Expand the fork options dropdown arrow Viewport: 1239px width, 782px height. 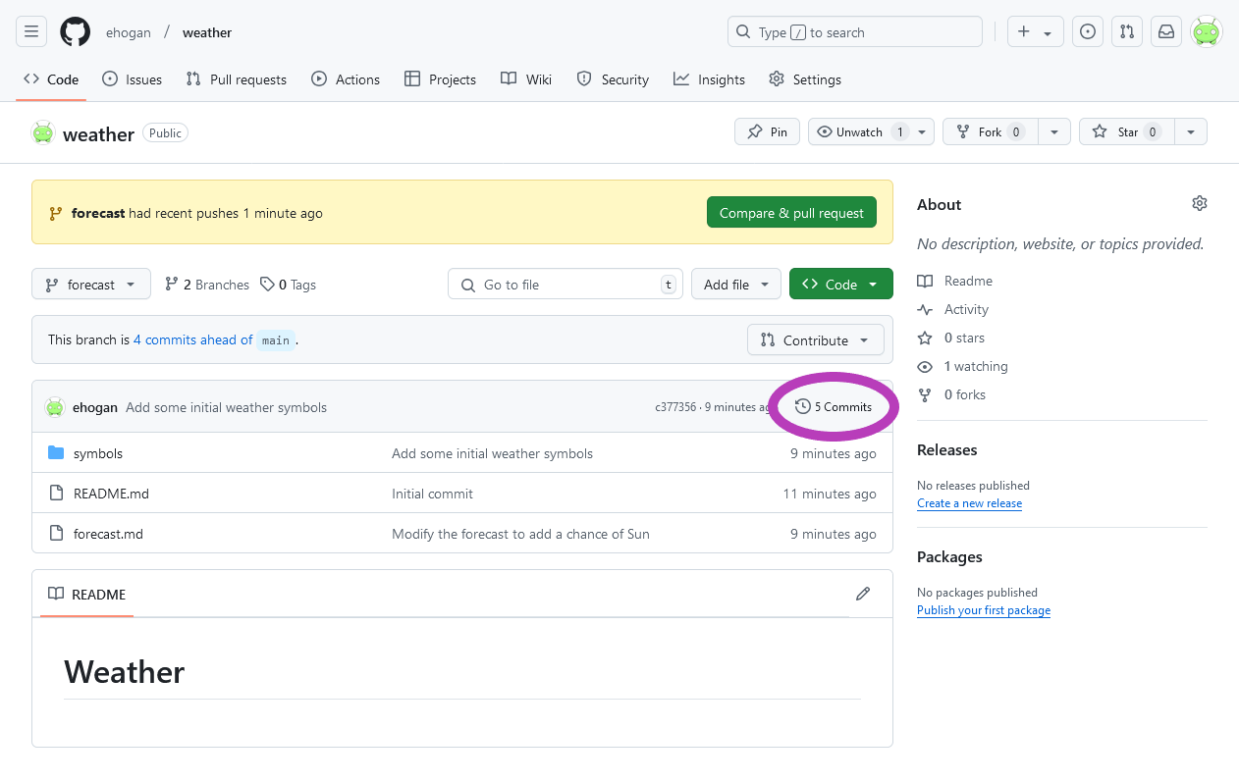coord(1054,131)
